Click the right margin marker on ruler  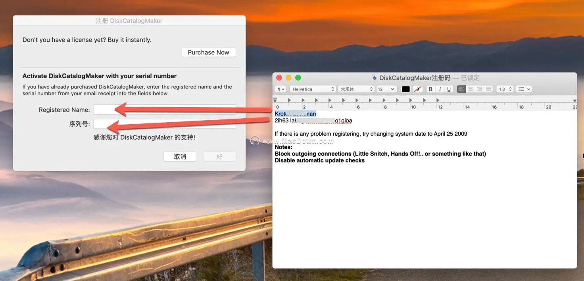[574, 101]
